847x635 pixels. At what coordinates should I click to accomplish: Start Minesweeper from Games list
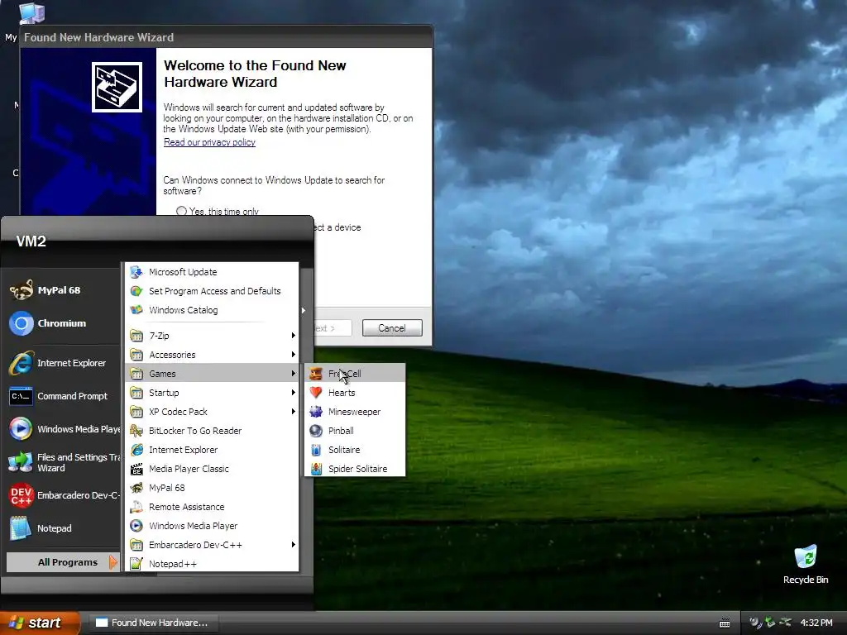(x=355, y=412)
